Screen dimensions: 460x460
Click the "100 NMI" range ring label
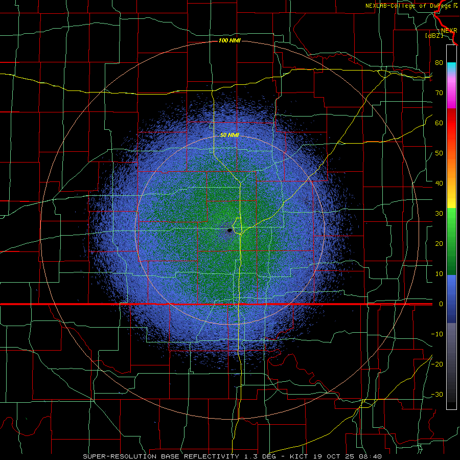pos(229,40)
